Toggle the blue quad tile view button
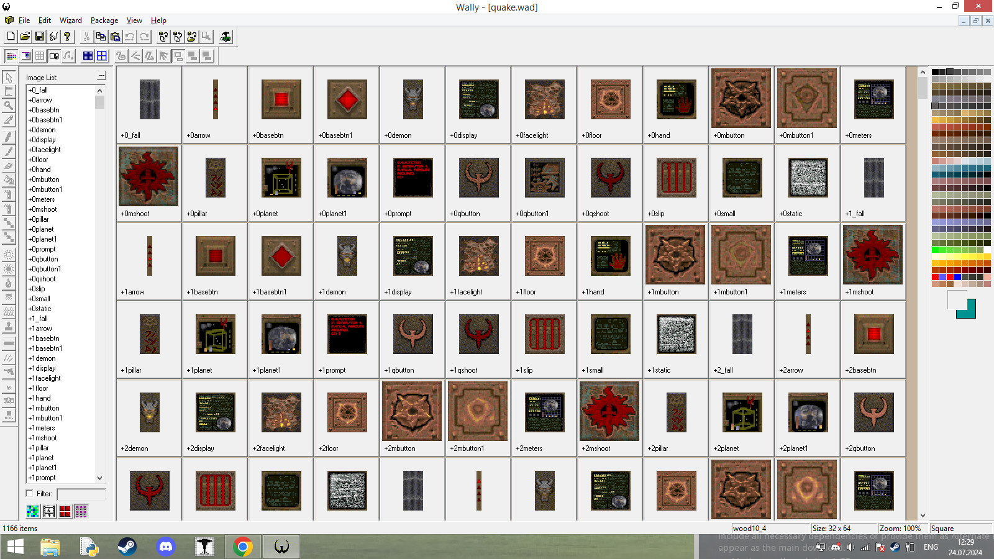The height and width of the screenshot is (559, 994). [x=101, y=56]
